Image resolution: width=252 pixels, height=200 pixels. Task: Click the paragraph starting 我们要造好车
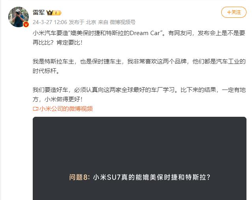click(139, 94)
